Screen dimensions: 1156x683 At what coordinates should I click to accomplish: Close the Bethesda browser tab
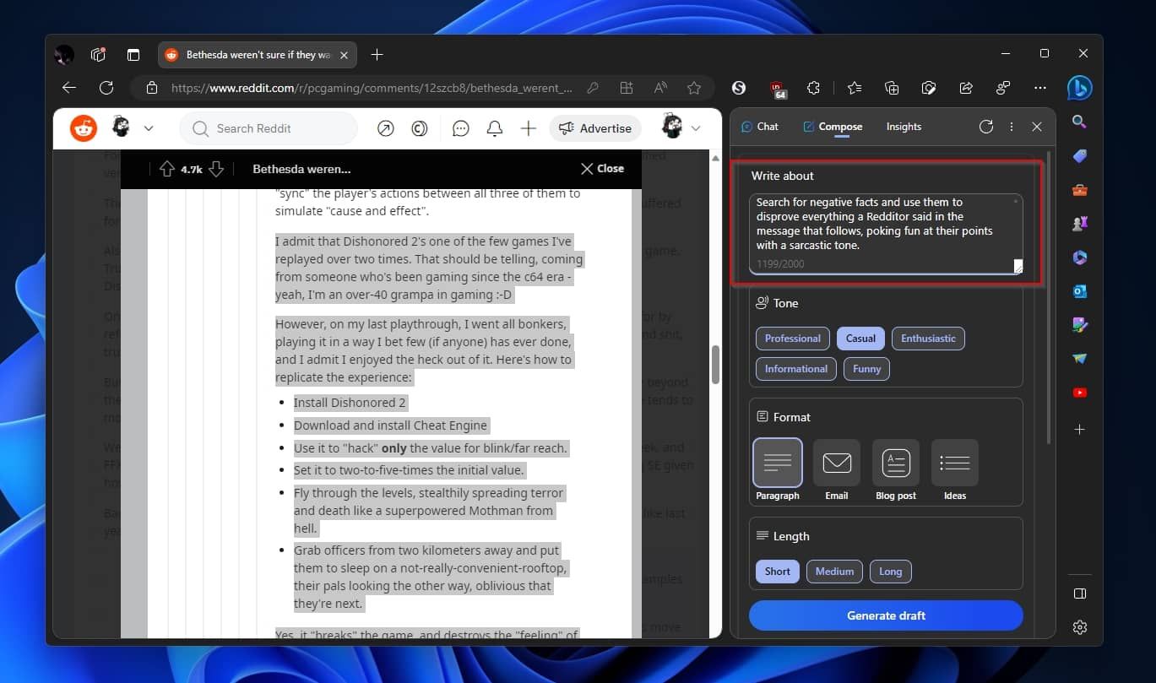click(x=342, y=55)
